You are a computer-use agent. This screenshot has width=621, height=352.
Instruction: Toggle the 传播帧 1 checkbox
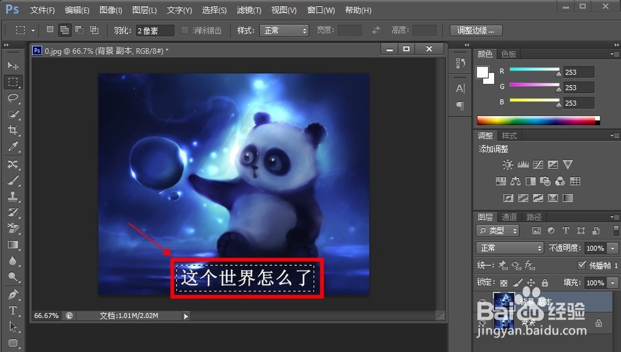[x=581, y=265]
